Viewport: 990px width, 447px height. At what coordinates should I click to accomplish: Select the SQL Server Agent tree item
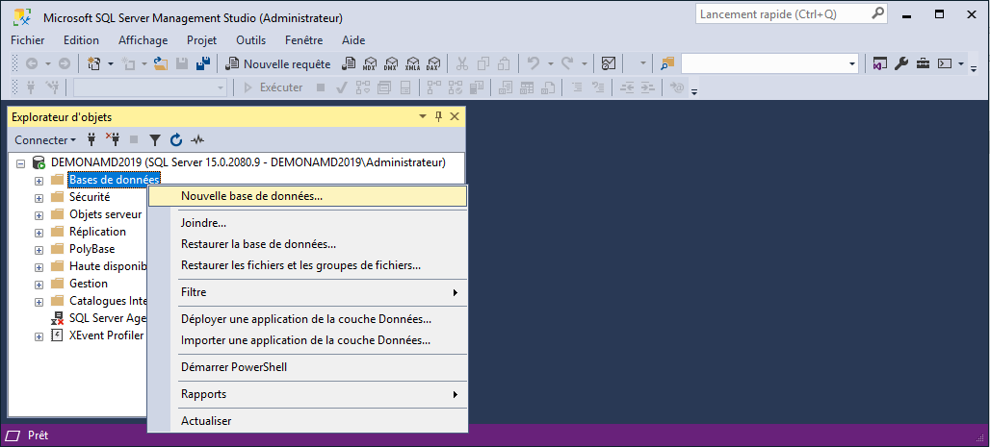[108, 318]
